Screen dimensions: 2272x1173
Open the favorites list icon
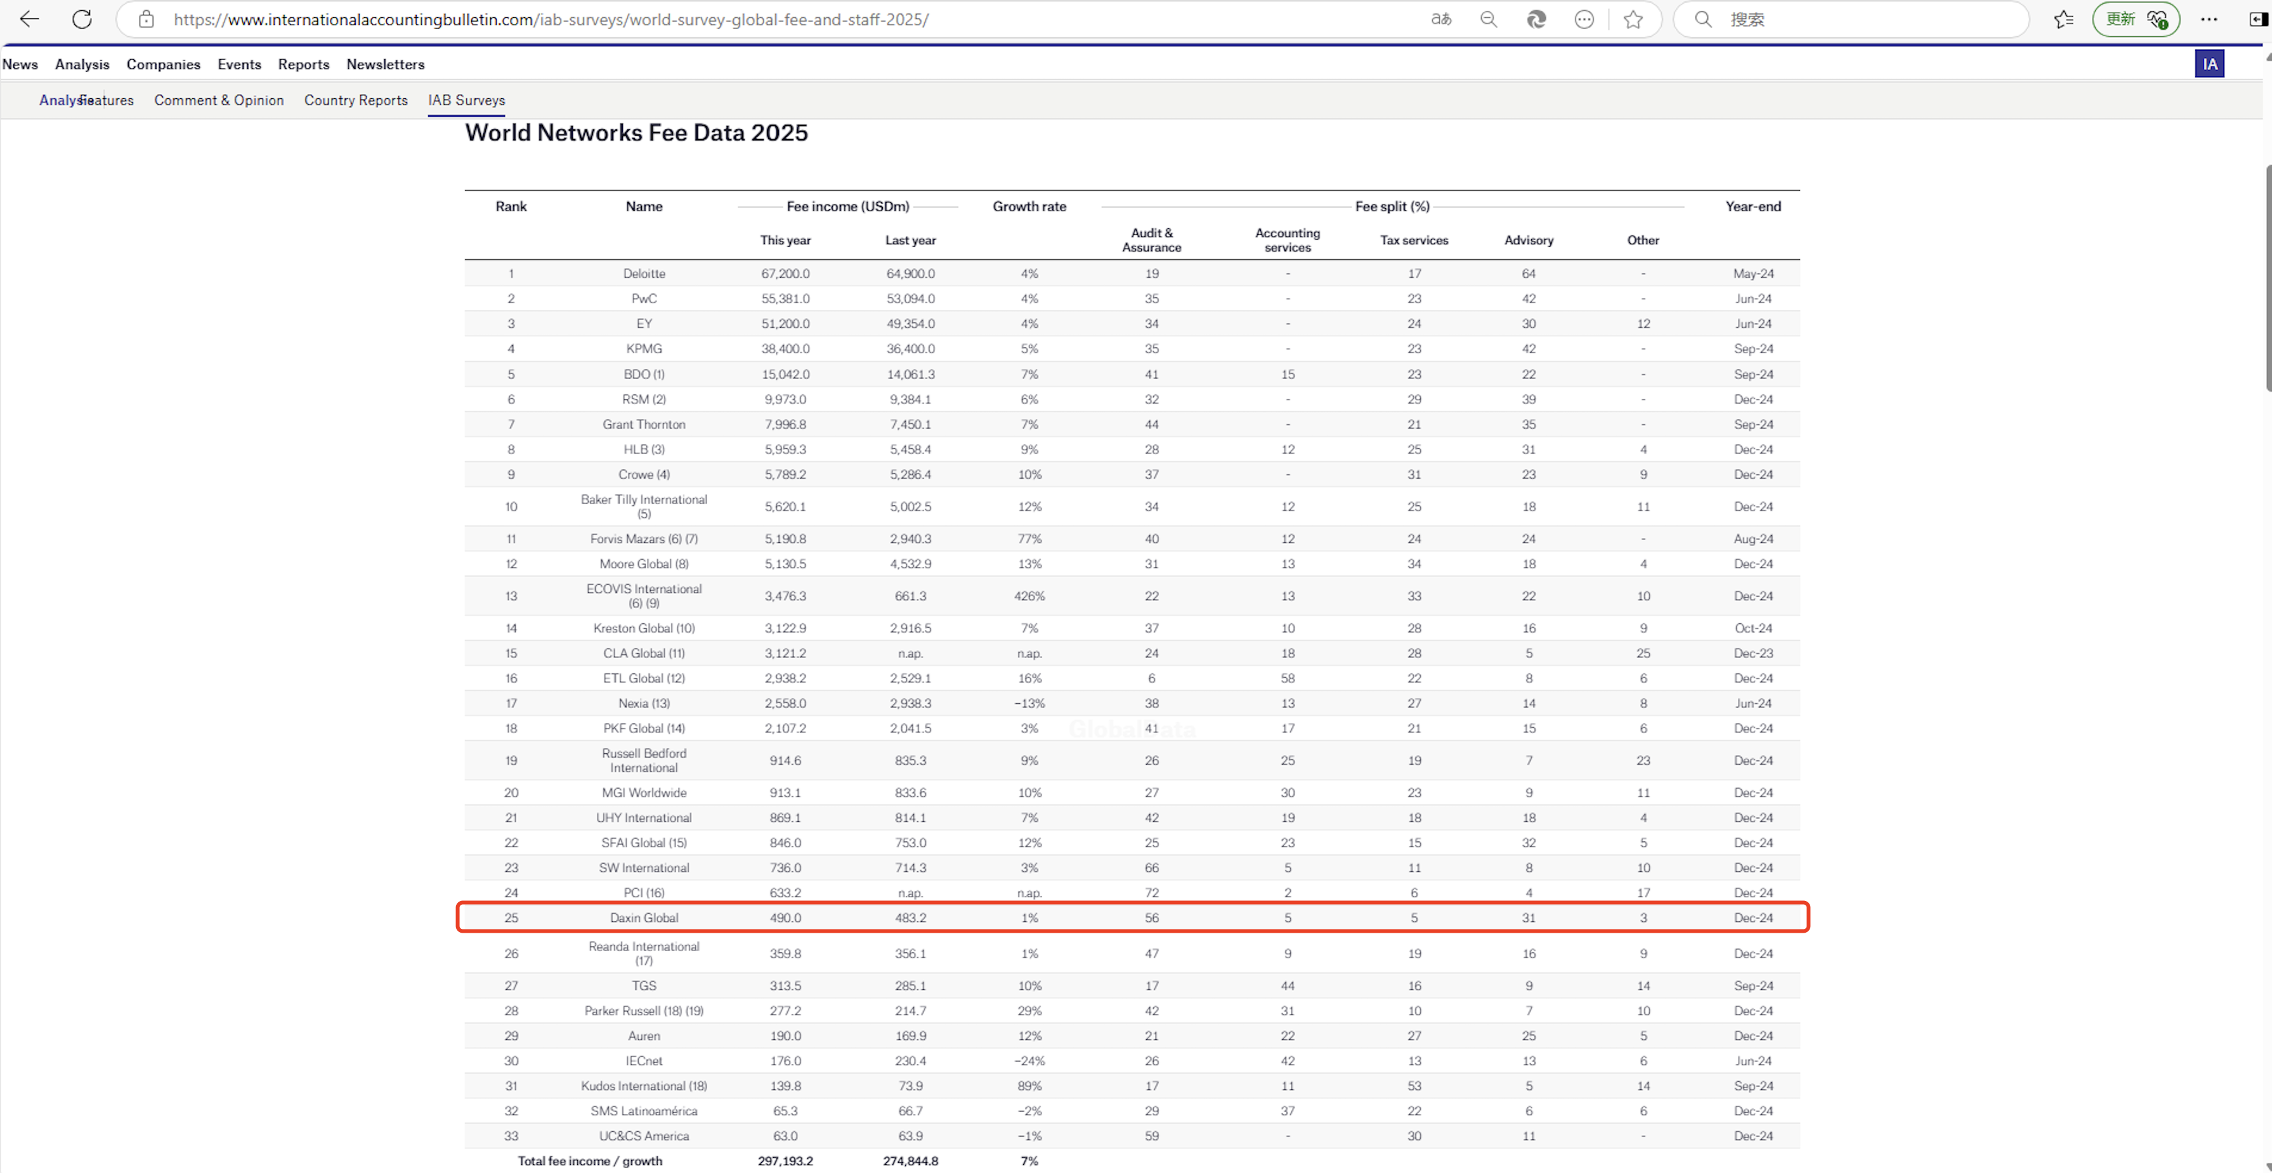(x=2064, y=18)
